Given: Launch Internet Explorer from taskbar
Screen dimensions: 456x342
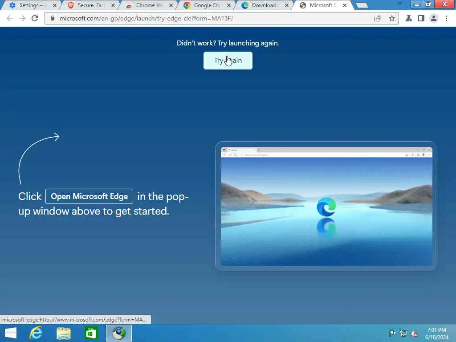Looking at the screenshot, I should click(36, 333).
